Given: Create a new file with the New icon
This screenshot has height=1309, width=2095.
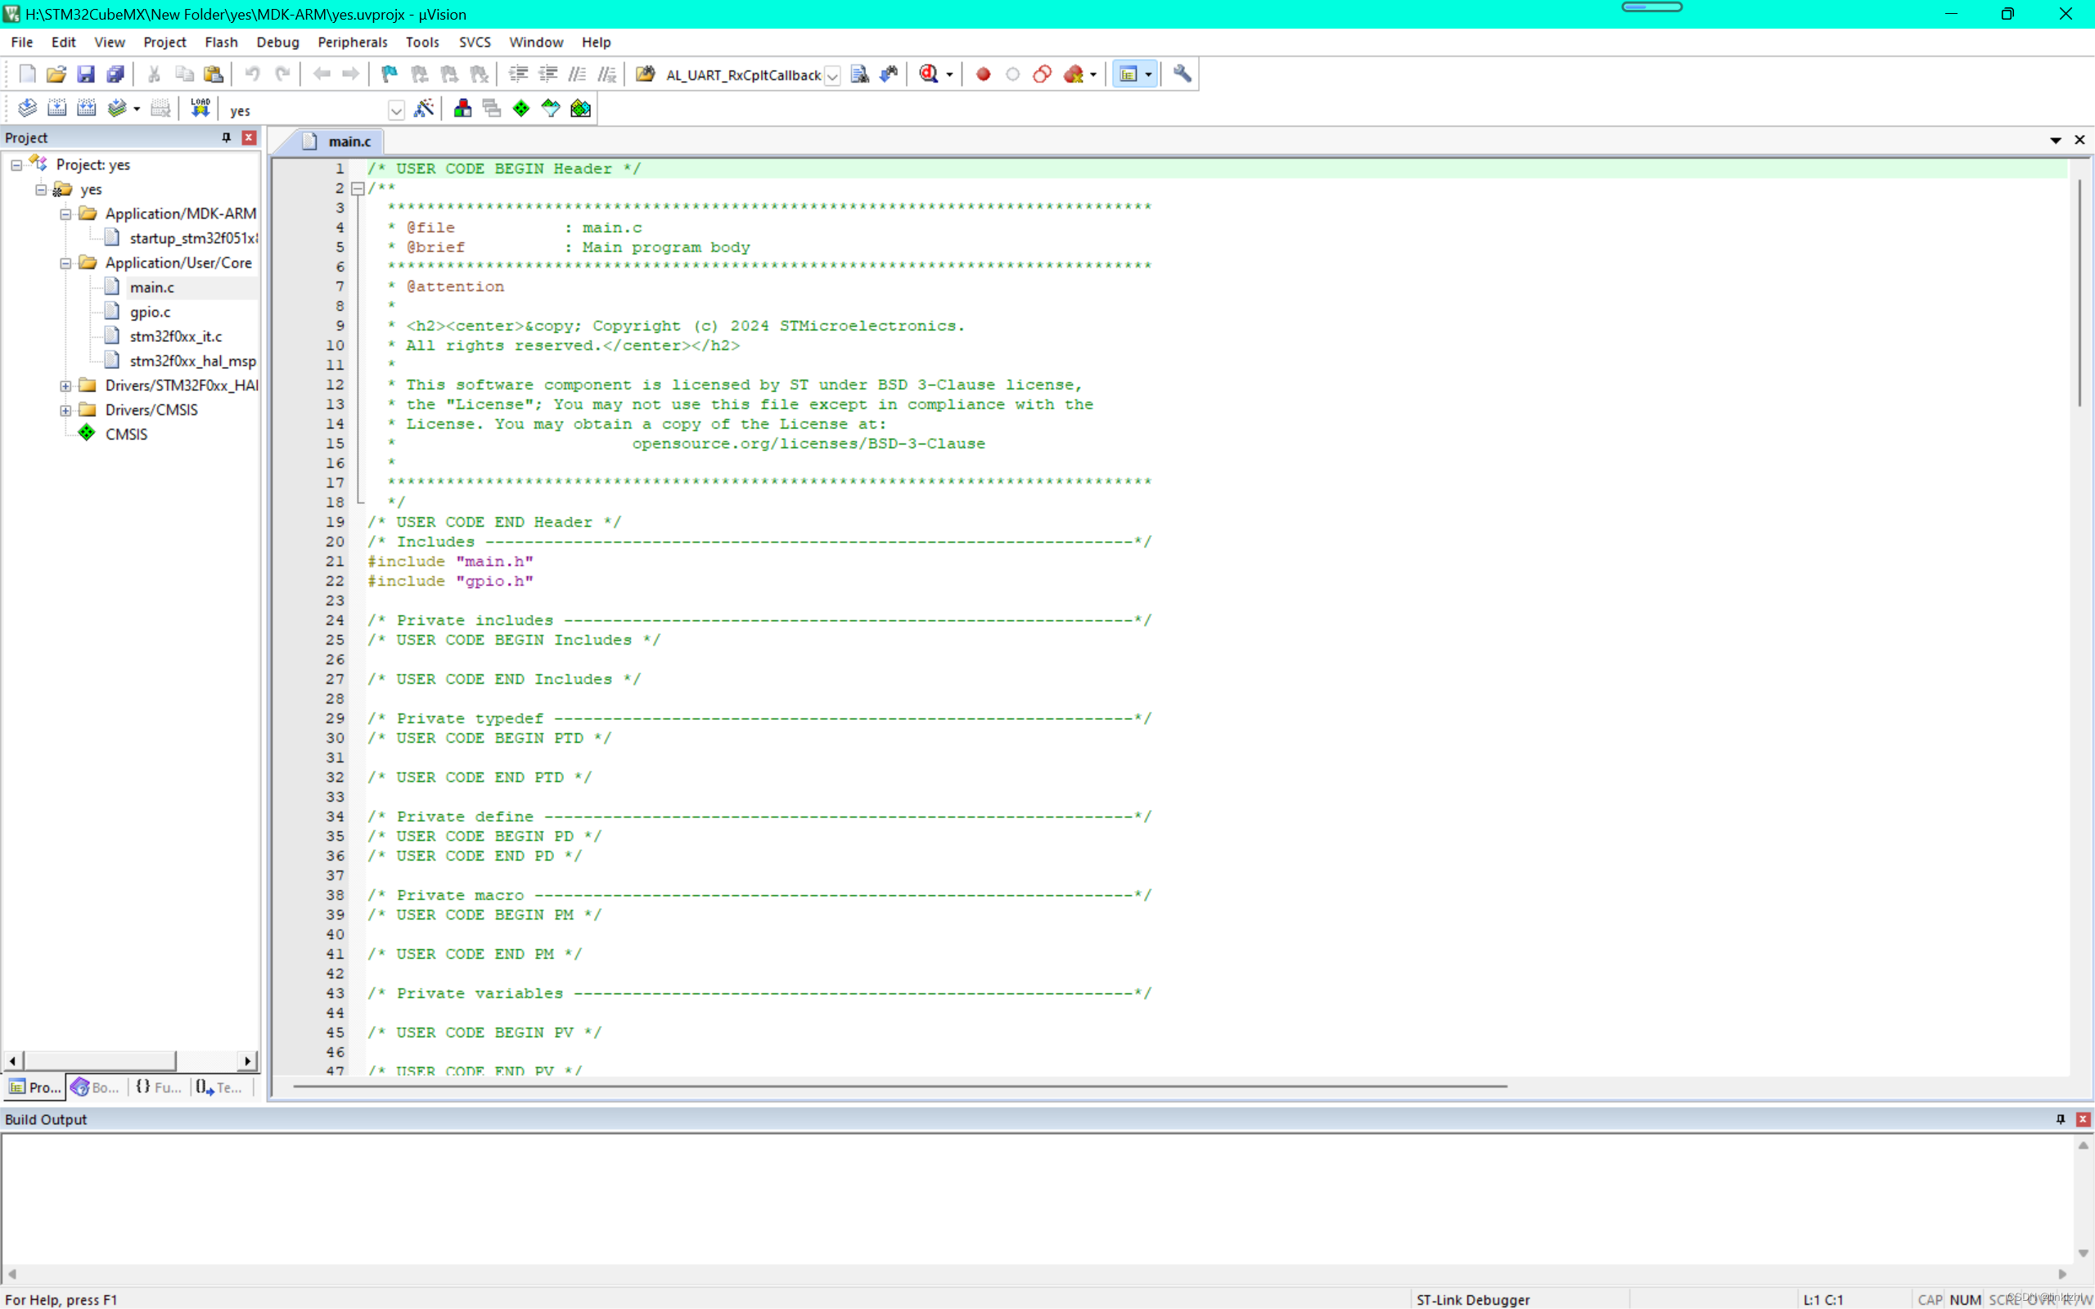Looking at the screenshot, I should [x=27, y=74].
